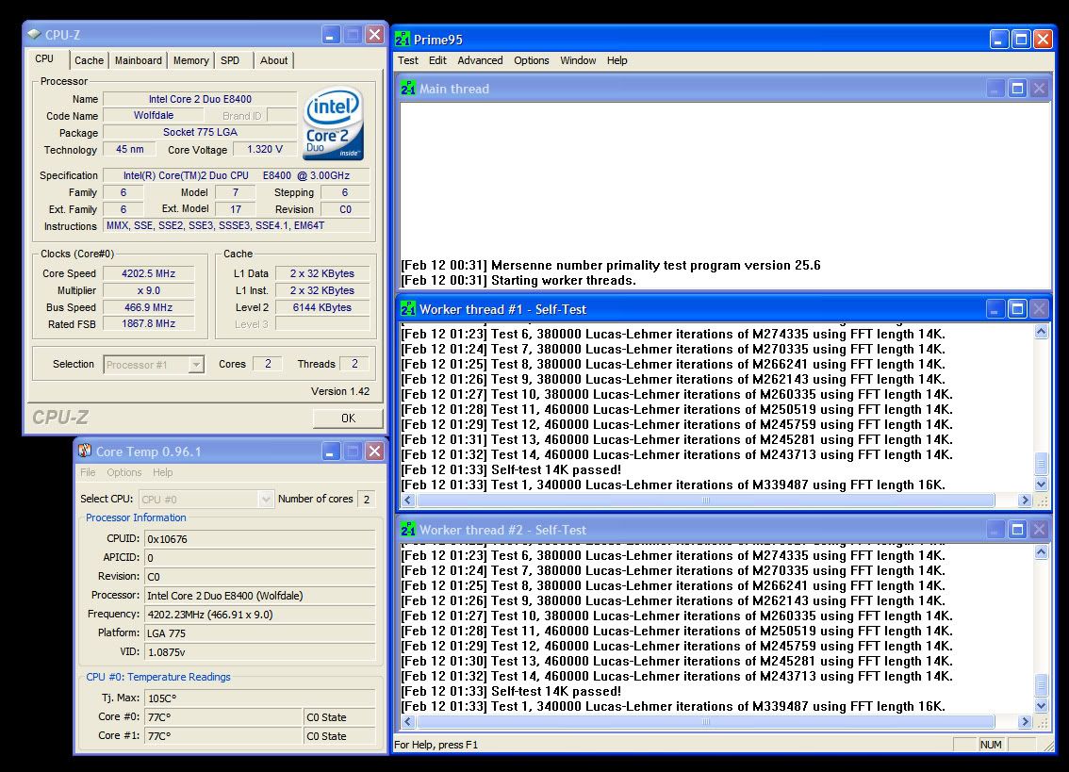Close the Core Temp window
The width and height of the screenshot is (1069, 772).
coord(374,451)
